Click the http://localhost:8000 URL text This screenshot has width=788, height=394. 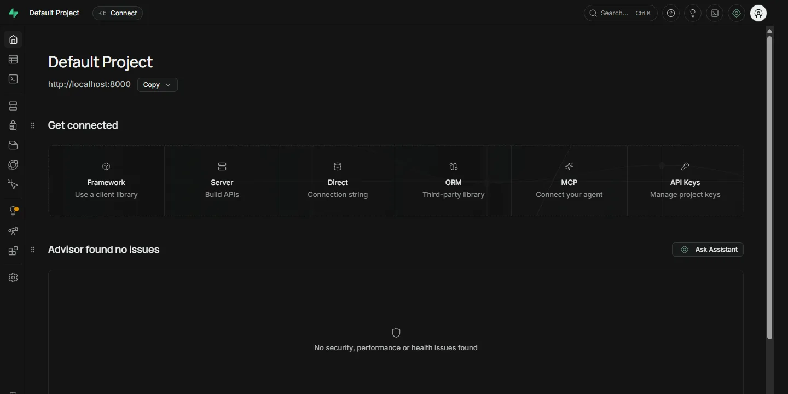coord(89,84)
